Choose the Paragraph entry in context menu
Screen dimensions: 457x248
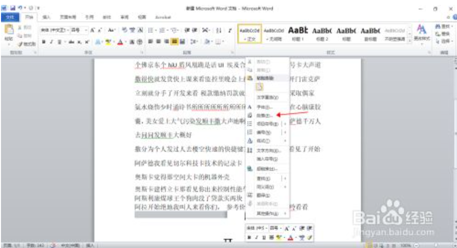click(268, 115)
